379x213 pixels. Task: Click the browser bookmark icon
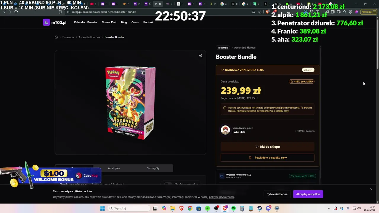[x=60, y=12]
